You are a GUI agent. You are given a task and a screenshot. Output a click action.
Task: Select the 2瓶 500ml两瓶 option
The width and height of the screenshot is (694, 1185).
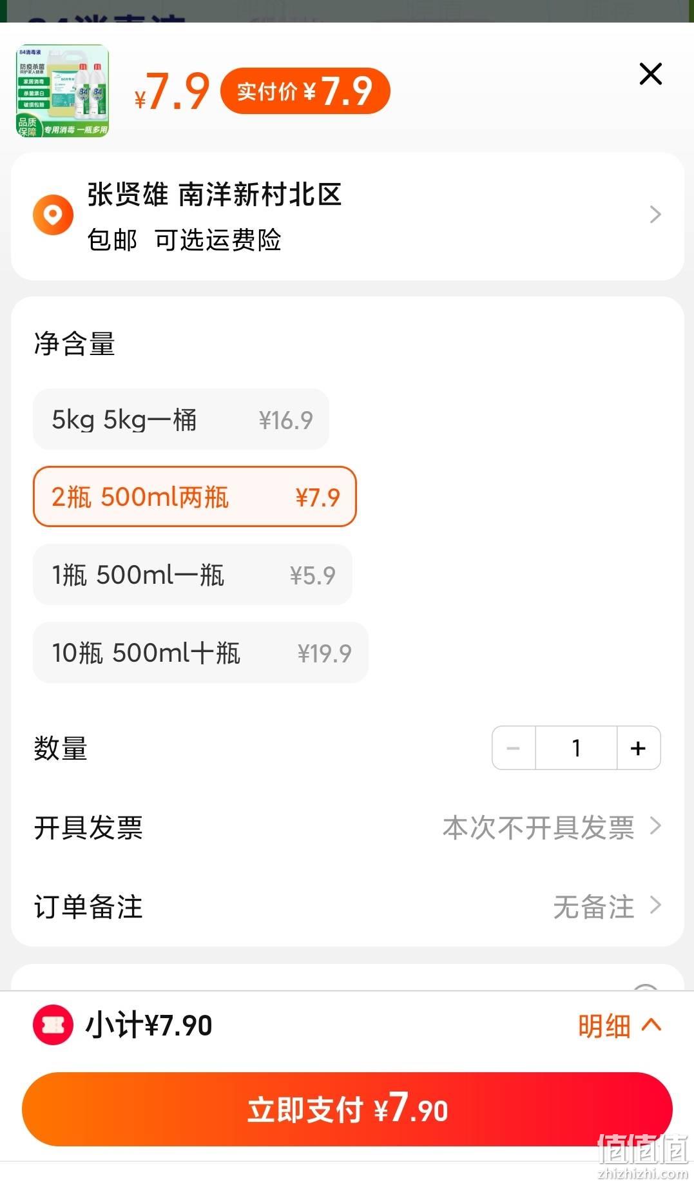(195, 497)
